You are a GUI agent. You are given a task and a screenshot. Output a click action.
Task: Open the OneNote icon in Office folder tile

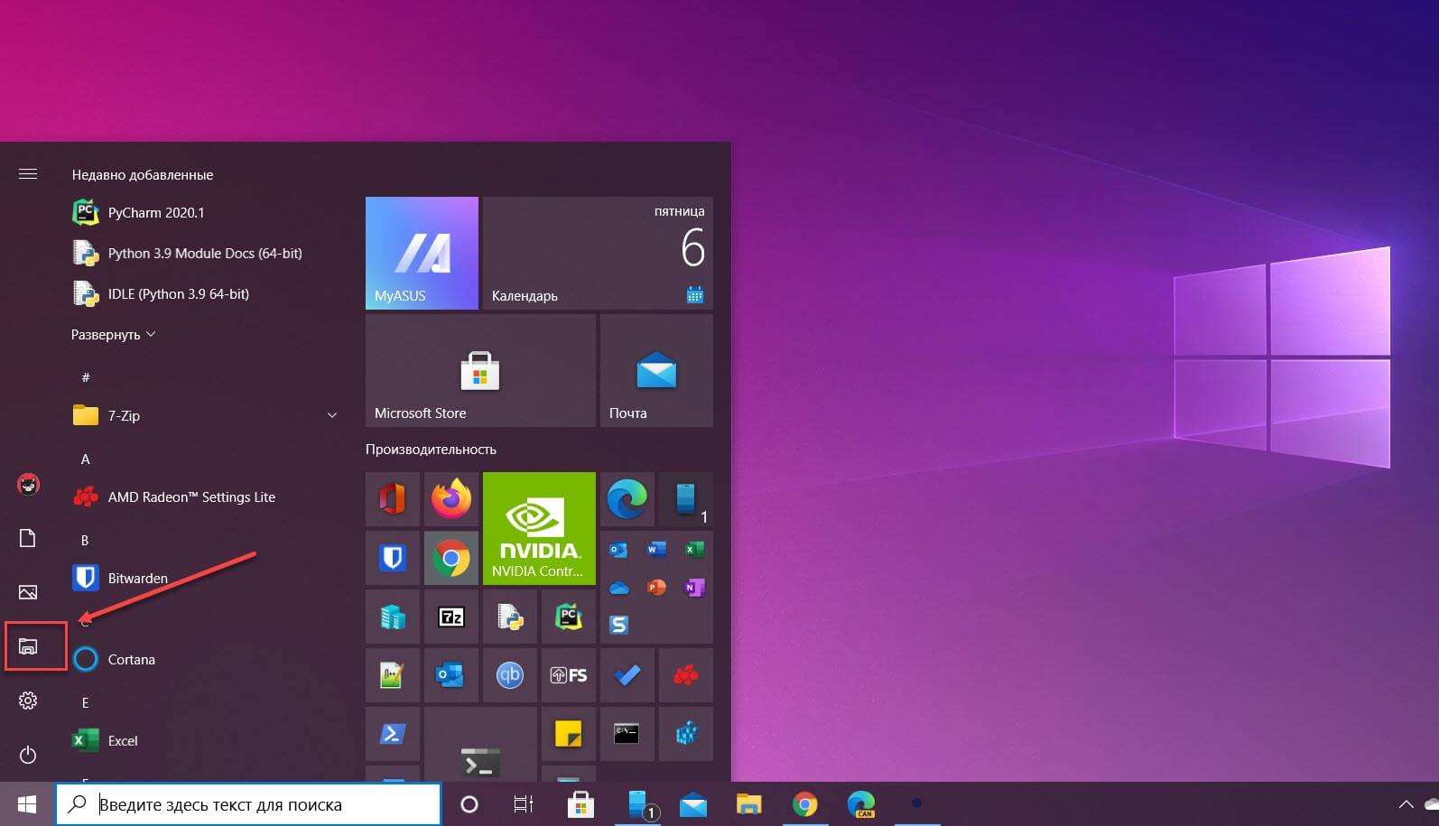(x=694, y=588)
